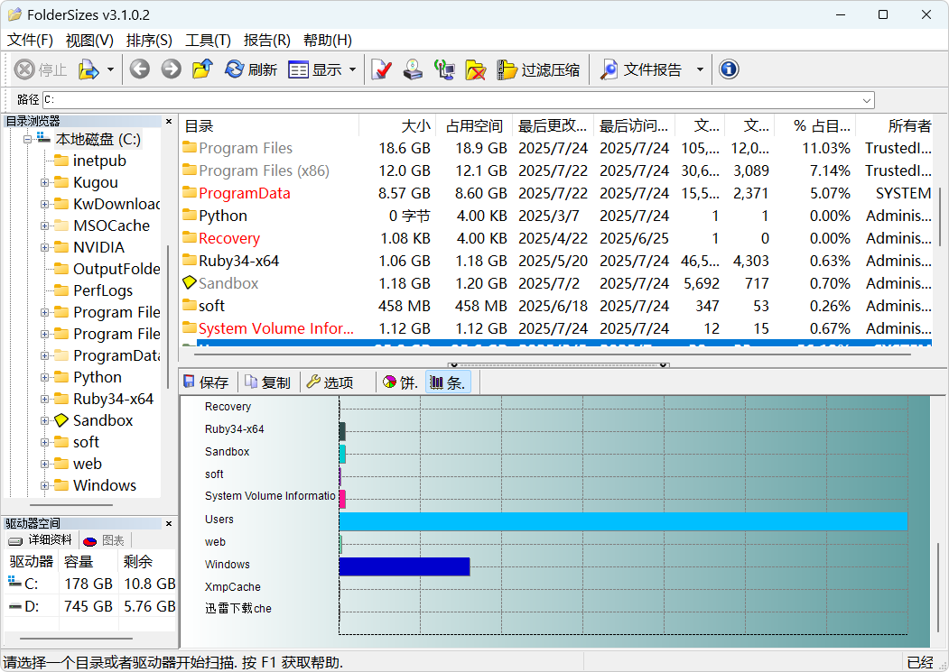Click the System Volume Information pink bar
Image resolution: width=949 pixels, height=672 pixels.
pos(342,499)
